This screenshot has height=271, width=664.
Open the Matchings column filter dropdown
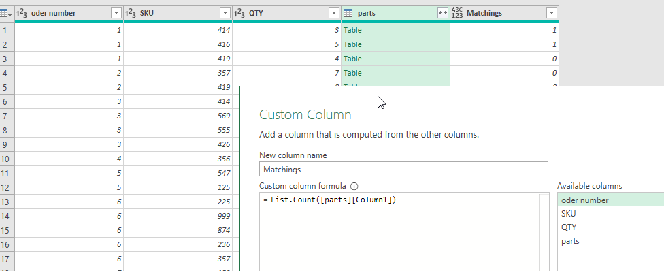click(551, 13)
